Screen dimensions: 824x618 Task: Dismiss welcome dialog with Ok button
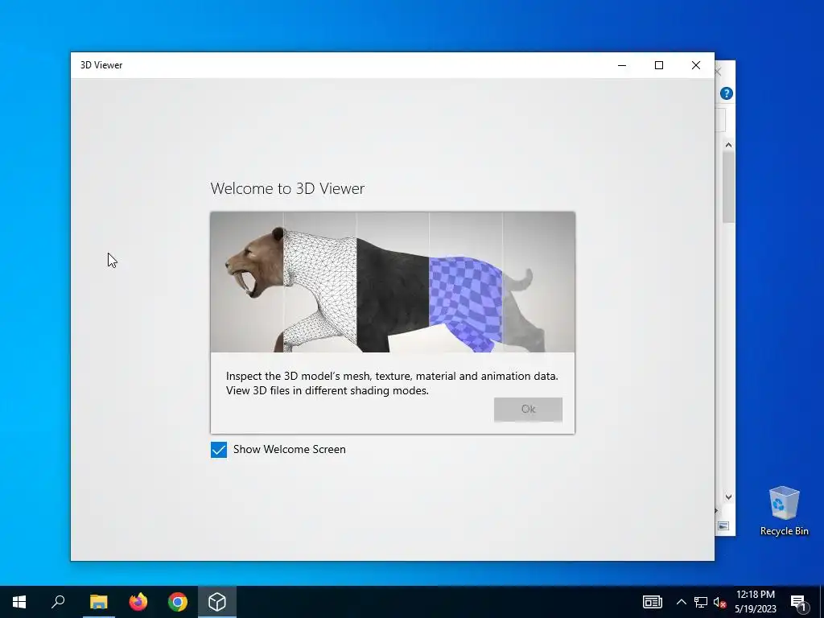[528, 410]
